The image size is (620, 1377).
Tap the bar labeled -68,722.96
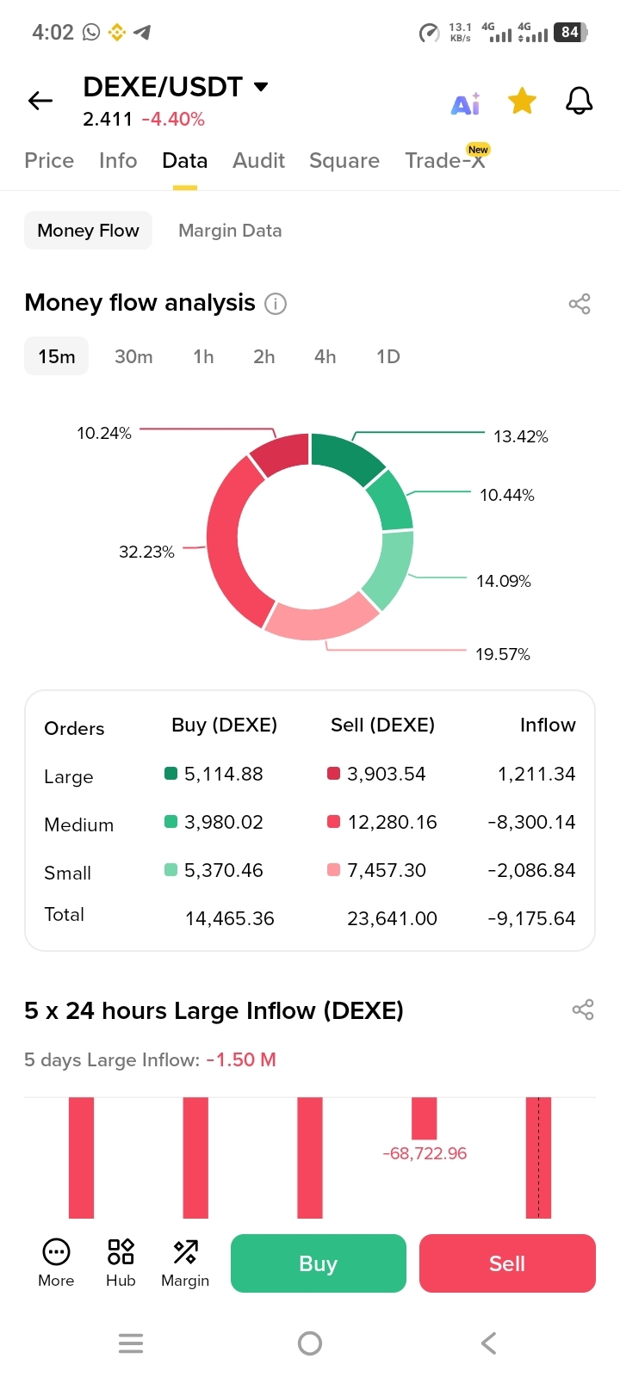(424, 1118)
